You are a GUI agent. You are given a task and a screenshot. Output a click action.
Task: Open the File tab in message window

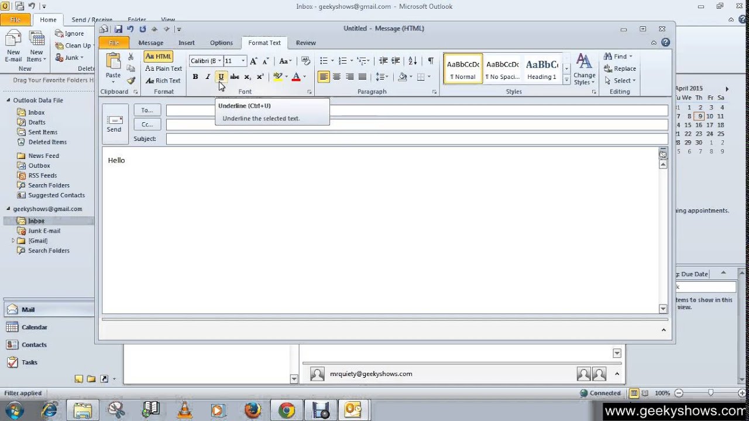pos(114,43)
